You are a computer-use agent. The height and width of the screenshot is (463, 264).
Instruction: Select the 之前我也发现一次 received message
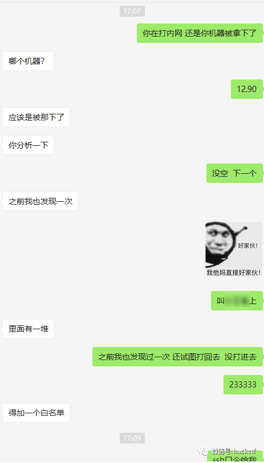tap(40, 201)
